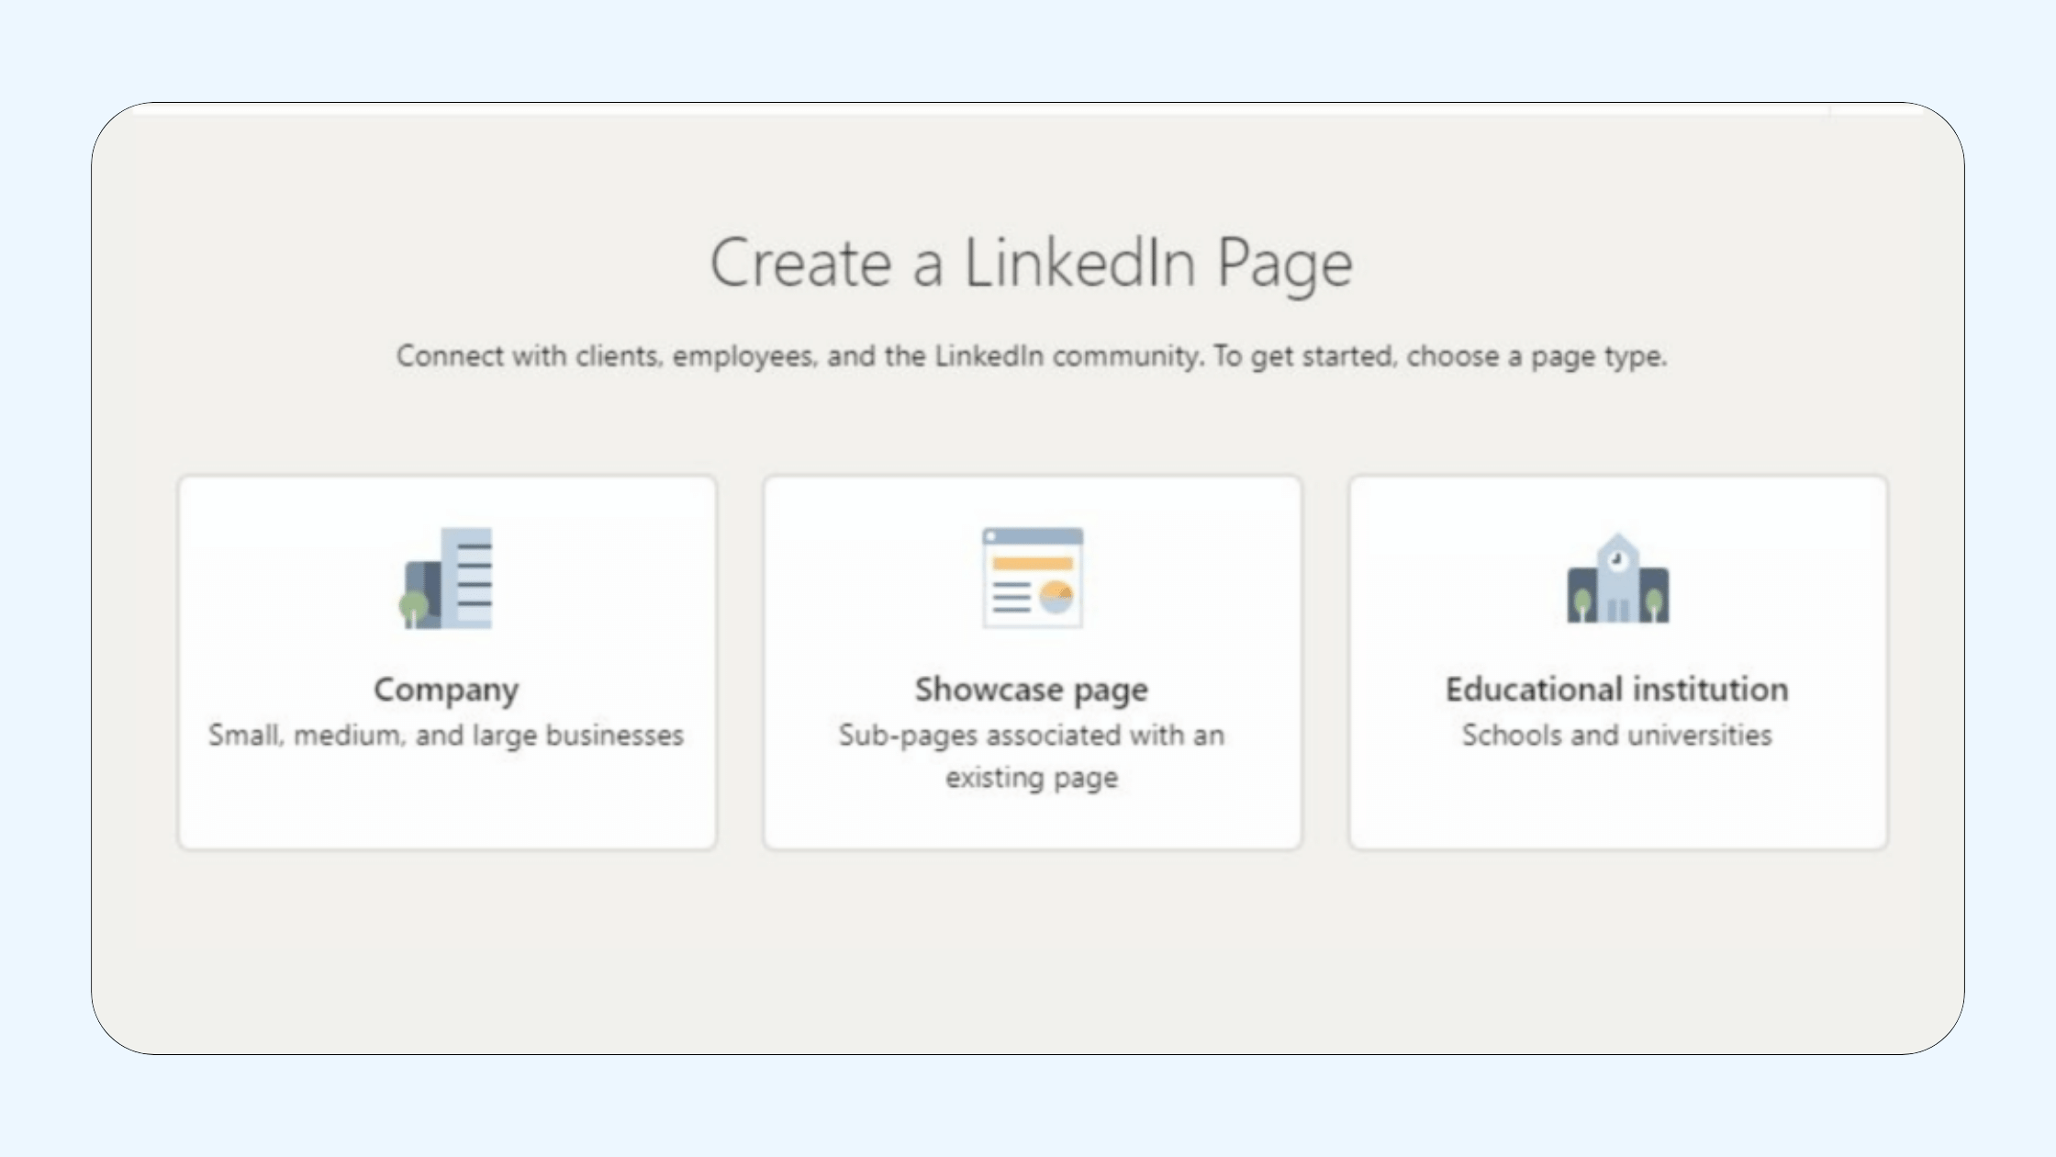Click 'Schools and universities' description text

pos(1617,735)
